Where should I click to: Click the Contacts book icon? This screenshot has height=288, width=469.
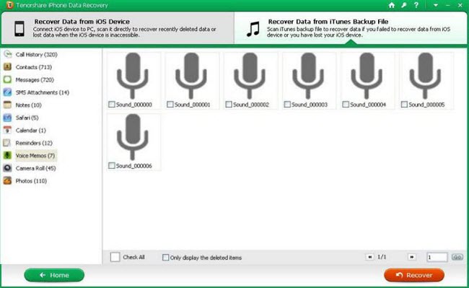[x=7, y=67]
